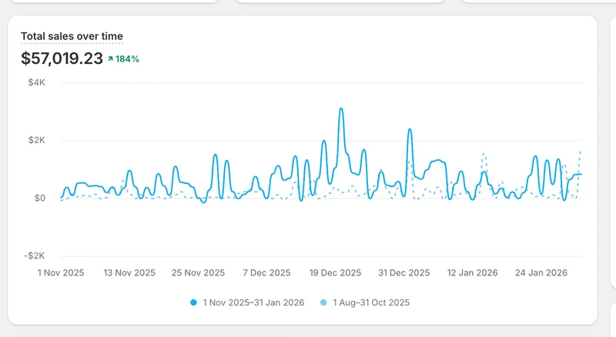Click the -$2K y-axis label

35,255
